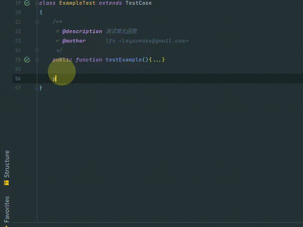Click the TestCase parent class name

(138, 3)
